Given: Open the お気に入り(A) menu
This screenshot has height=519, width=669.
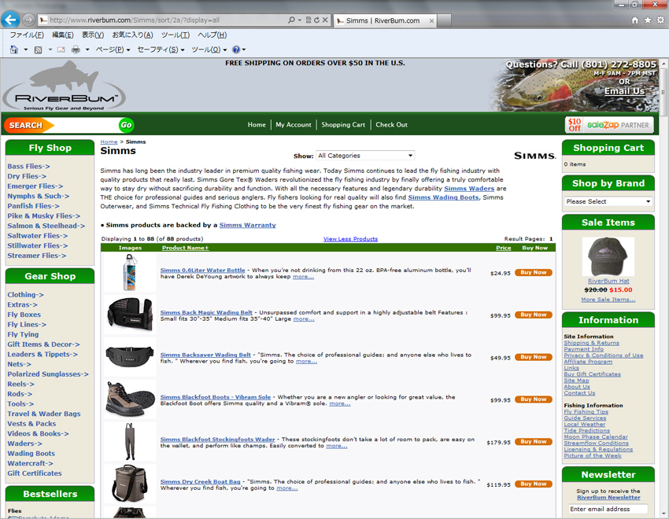Looking at the screenshot, I should click(133, 35).
